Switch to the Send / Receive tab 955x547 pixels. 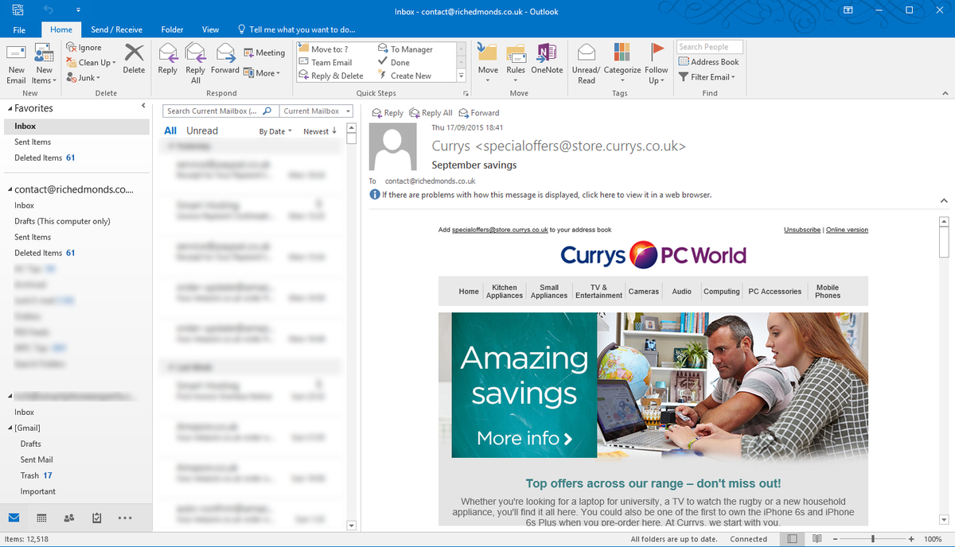[x=116, y=29]
